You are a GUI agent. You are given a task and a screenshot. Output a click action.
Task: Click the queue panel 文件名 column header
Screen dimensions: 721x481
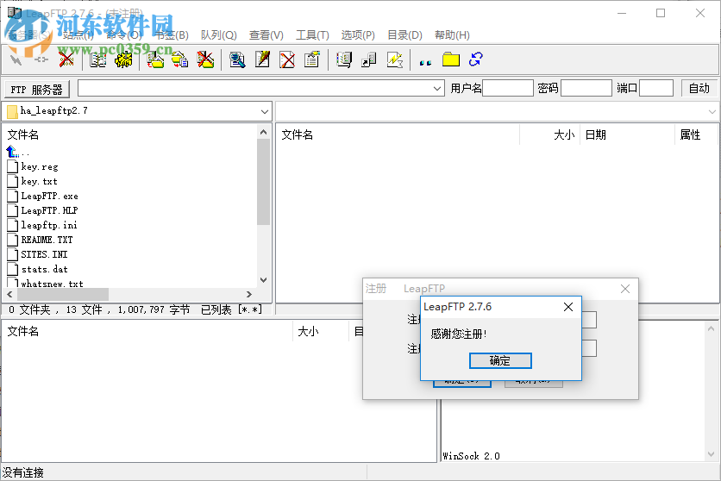coord(147,331)
